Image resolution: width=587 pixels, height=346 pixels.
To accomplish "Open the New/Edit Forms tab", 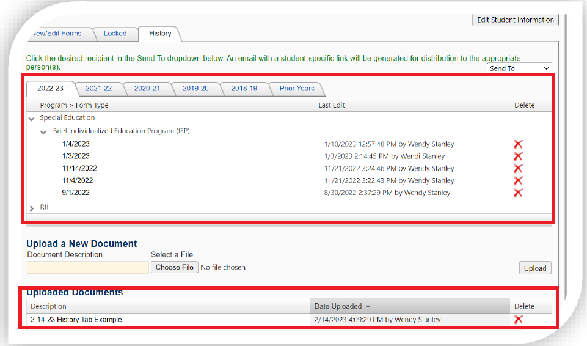I will [56, 34].
